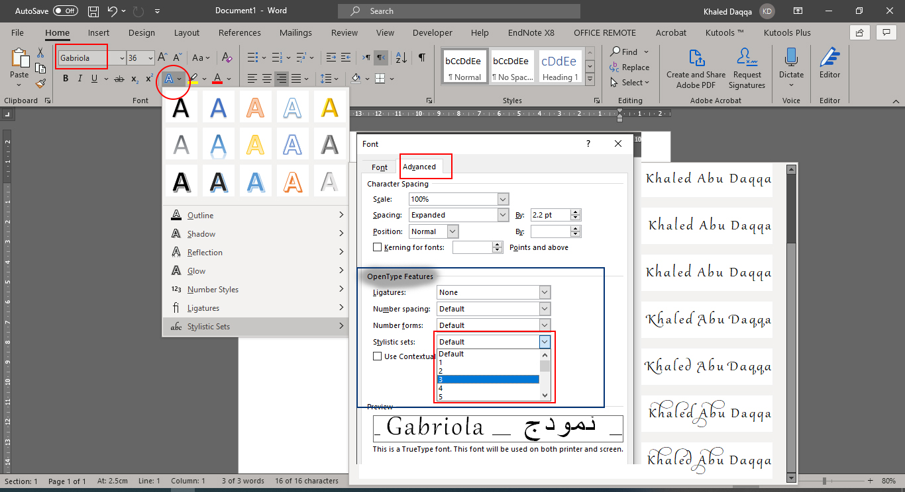This screenshot has width=905, height=492.
Task: Apply No Spacing style
Action: point(512,67)
